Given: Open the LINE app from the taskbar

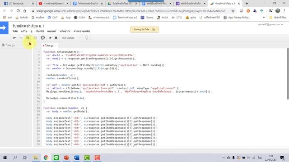Looking at the screenshot, I should [x=56, y=157].
